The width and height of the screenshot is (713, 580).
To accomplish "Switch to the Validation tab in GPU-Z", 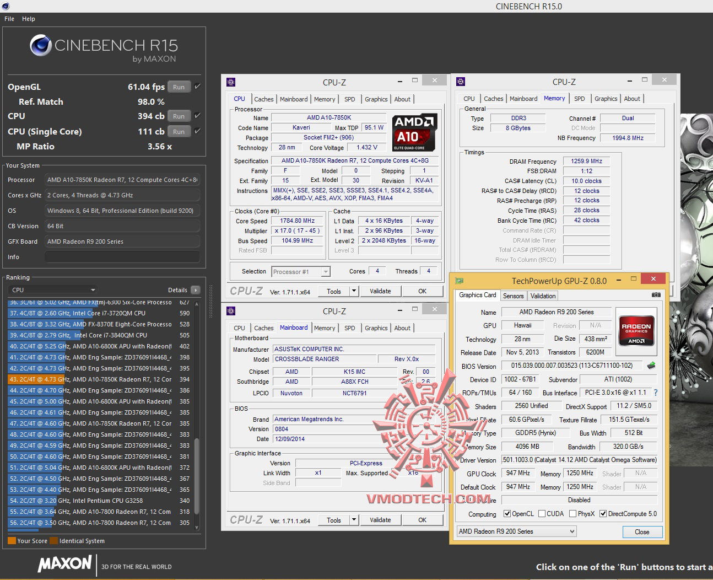I will coord(543,296).
